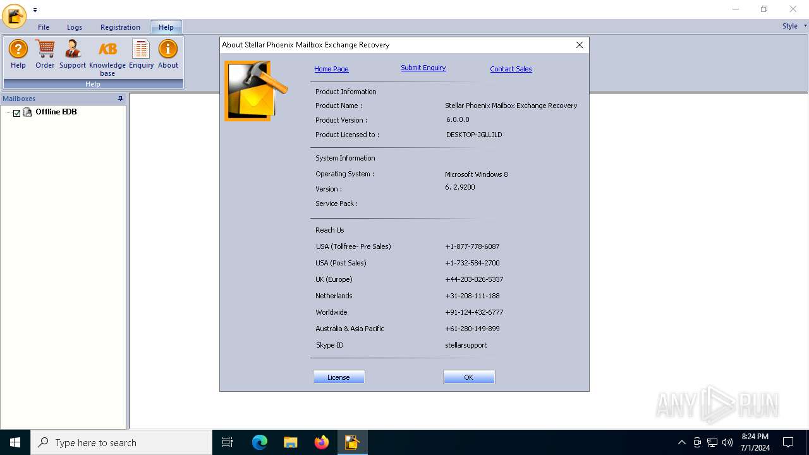Open the Registration tab
The image size is (809, 455).
pos(120,27)
